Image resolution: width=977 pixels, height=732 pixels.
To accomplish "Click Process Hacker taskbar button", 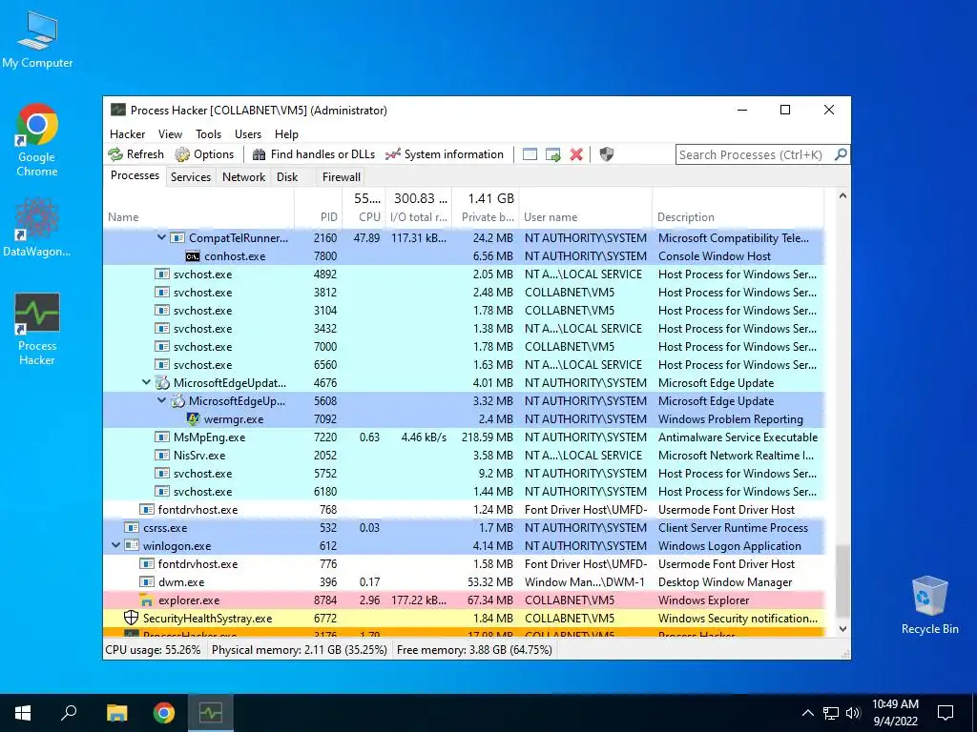I will point(211,713).
